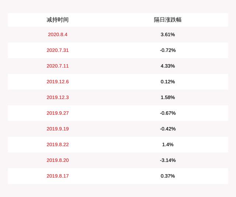Select the 1.4% change value
The image size is (236, 197).
pyautogui.click(x=168, y=145)
